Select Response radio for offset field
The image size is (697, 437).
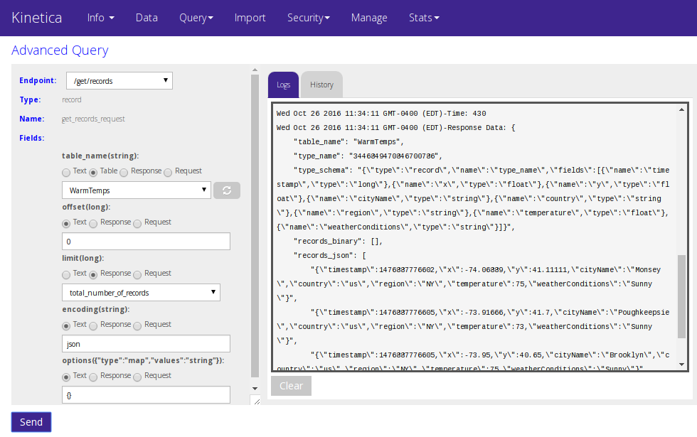(x=94, y=222)
